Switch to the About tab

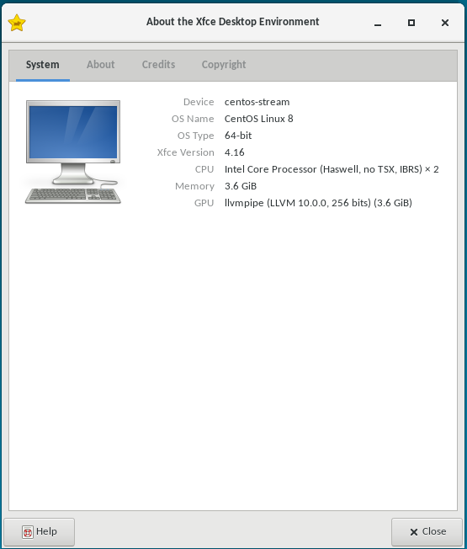pos(101,65)
